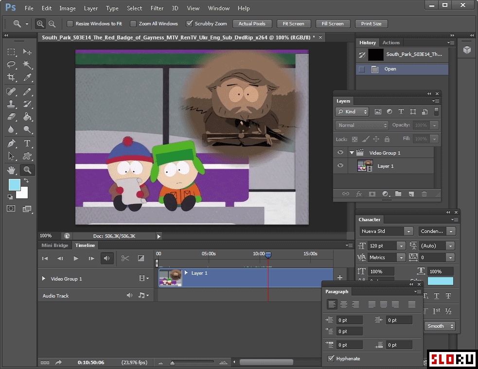Viewport: 478px width, 369px height.
Task: Open the Filter menu
Action: pos(157,8)
